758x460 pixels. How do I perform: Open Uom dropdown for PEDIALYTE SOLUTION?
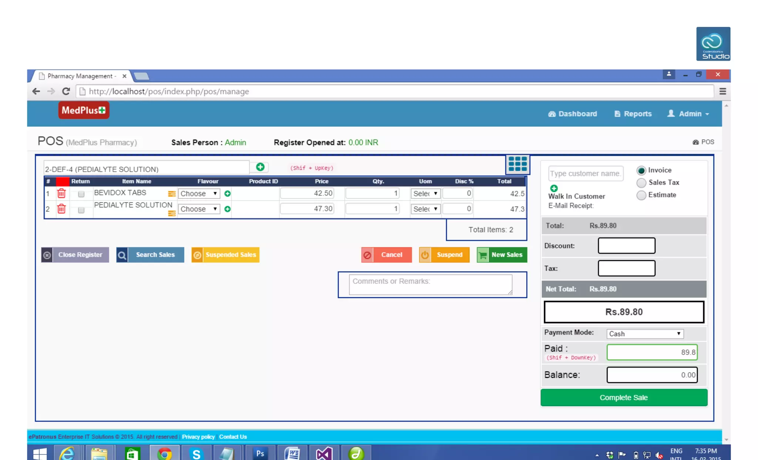click(425, 209)
